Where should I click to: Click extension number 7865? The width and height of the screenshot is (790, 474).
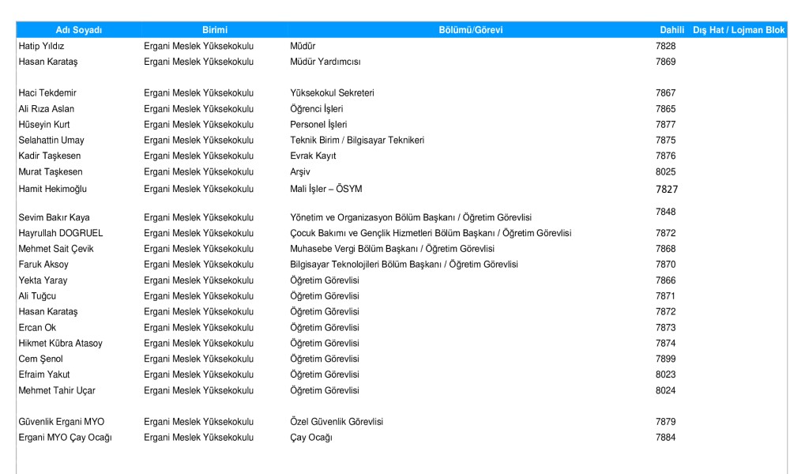point(665,109)
